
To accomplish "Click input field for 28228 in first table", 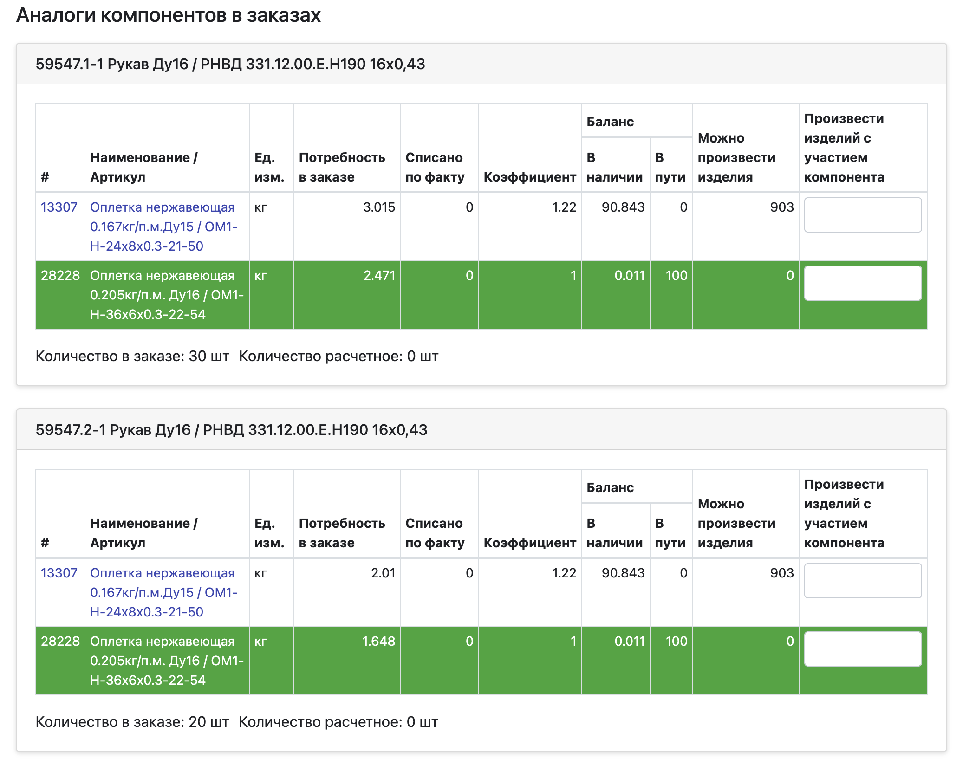I will (862, 283).
